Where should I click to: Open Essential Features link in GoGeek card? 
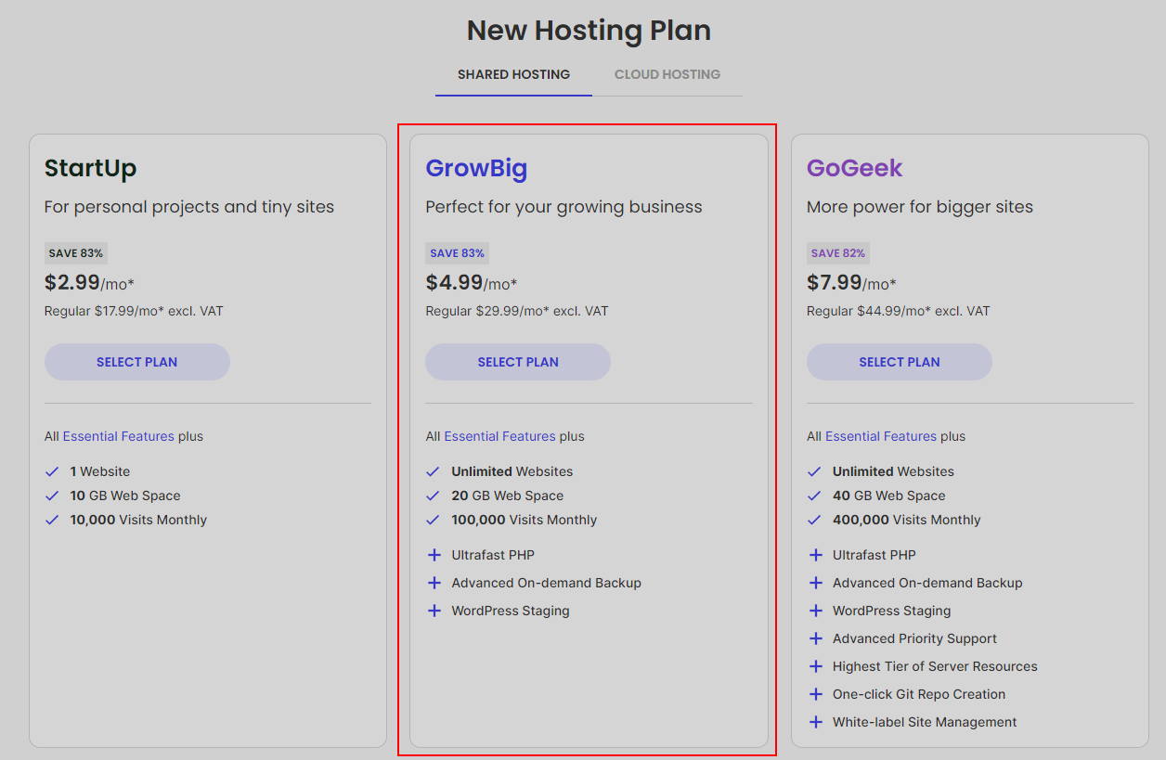(x=881, y=436)
